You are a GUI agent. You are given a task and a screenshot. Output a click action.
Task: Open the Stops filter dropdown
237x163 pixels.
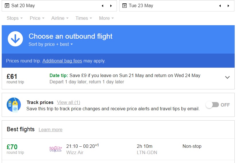(15, 18)
